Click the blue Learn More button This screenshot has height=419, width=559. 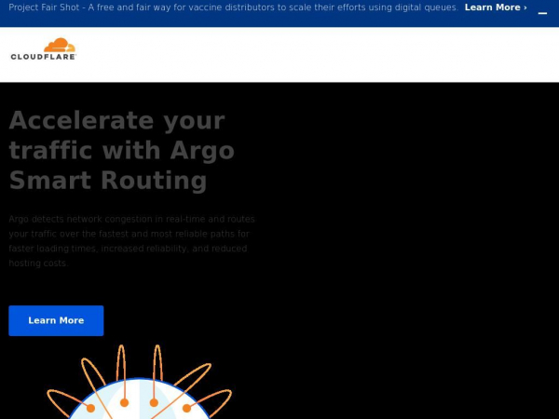click(x=56, y=320)
